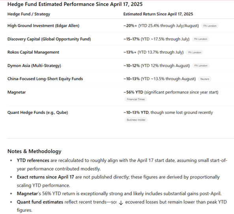
Task: Select Dymon Asia (Multi-Strategy) cell
Action: click(x=34, y=66)
